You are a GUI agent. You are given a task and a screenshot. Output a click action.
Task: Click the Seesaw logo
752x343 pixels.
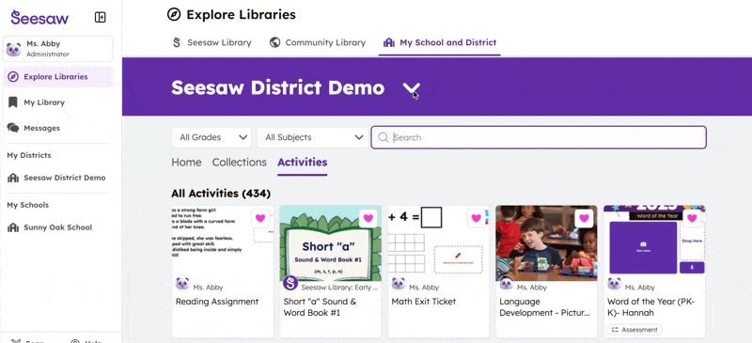click(39, 18)
